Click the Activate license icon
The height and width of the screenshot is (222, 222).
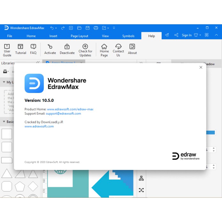pyautogui.click(x=50, y=50)
